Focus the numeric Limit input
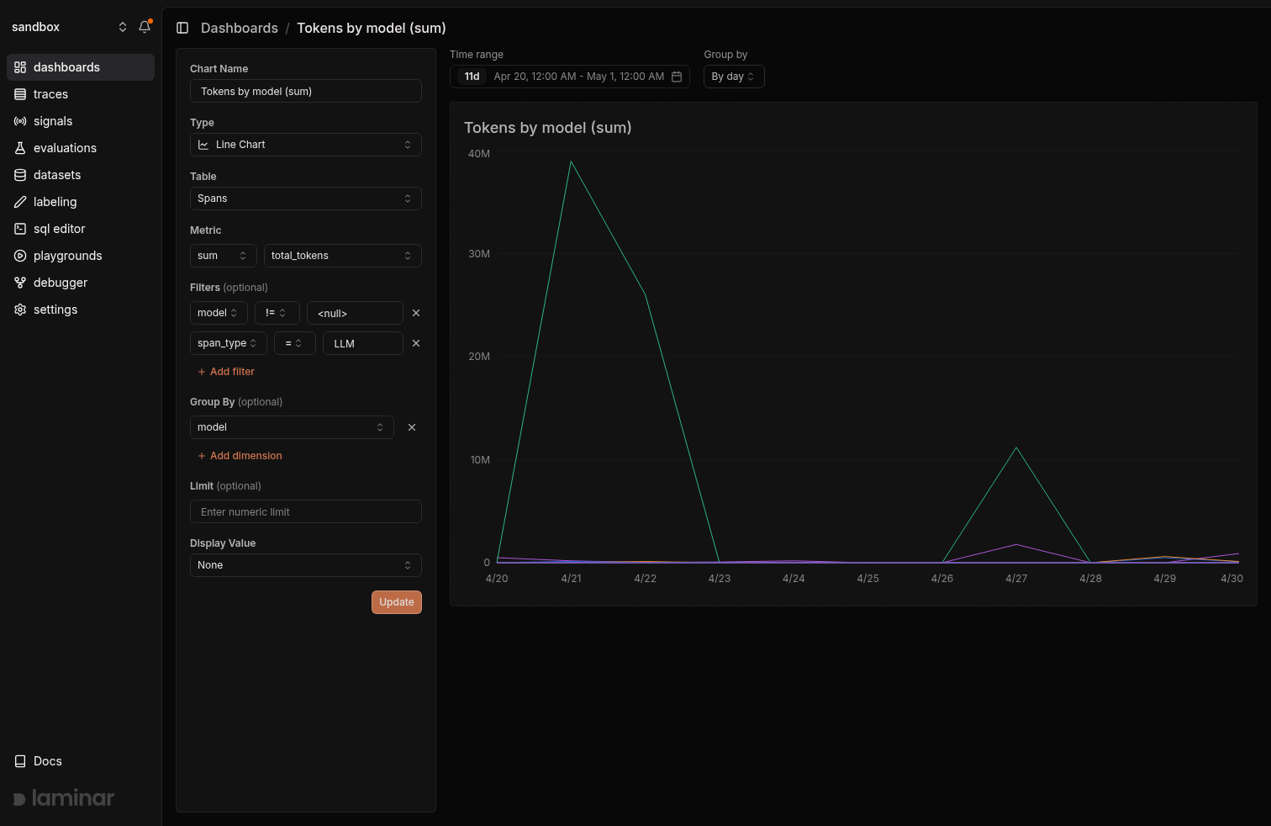This screenshot has width=1271, height=826. click(306, 511)
